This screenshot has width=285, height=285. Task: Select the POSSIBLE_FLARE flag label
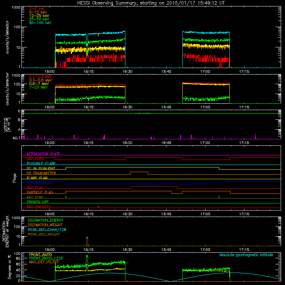pos(41,164)
